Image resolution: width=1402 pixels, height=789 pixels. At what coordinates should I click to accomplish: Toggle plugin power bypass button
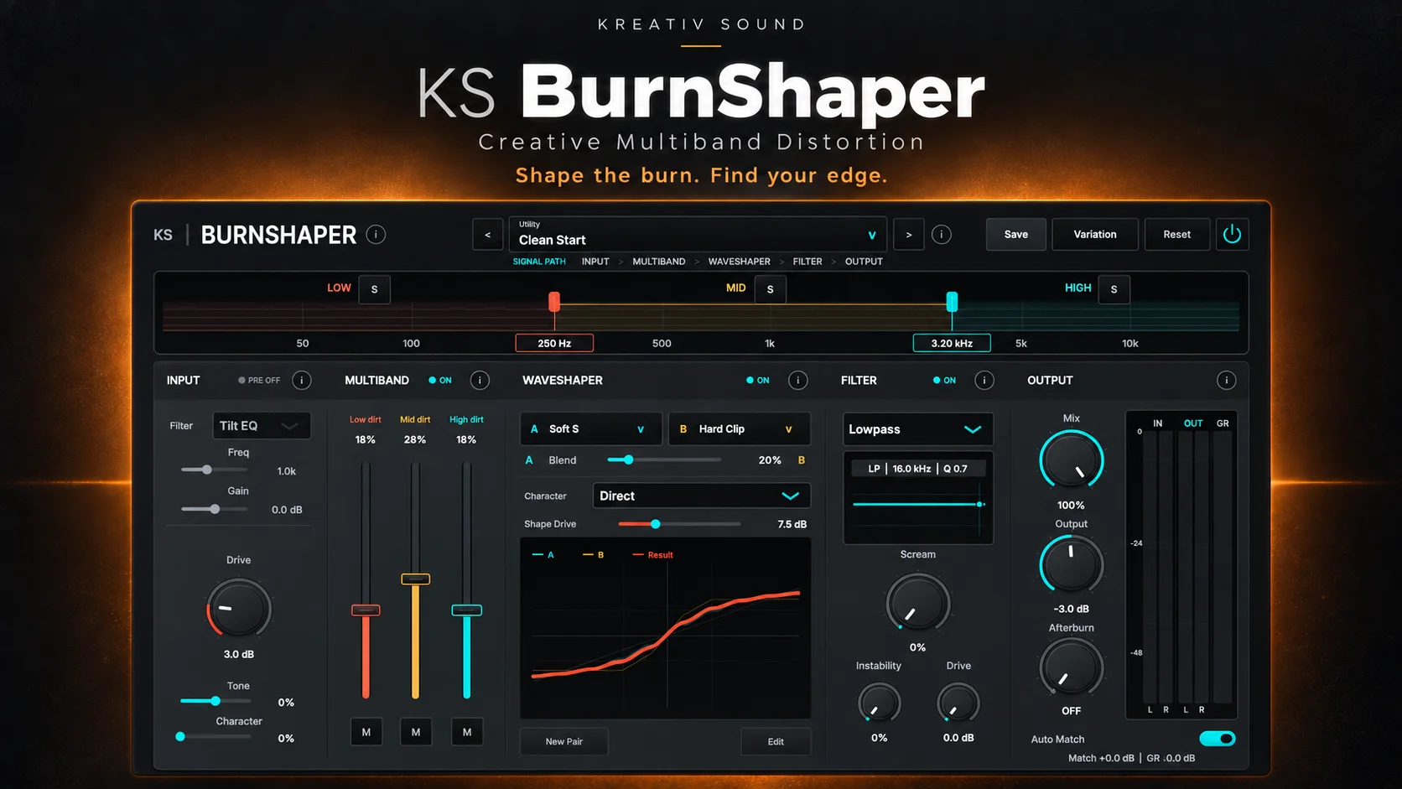1232,234
